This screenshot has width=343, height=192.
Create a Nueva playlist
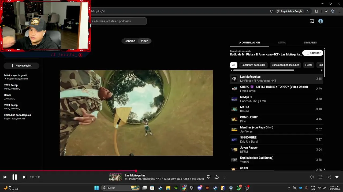(x=21, y=66)
